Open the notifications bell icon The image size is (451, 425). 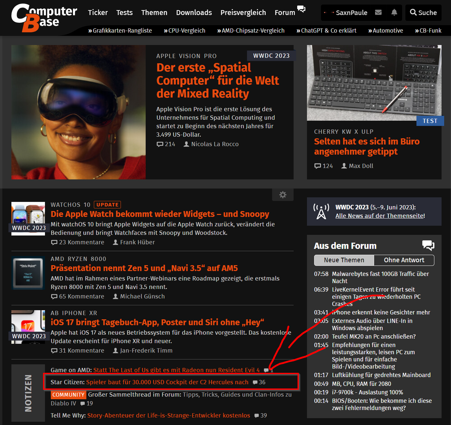pyautogui.click(x=394, y=12)
